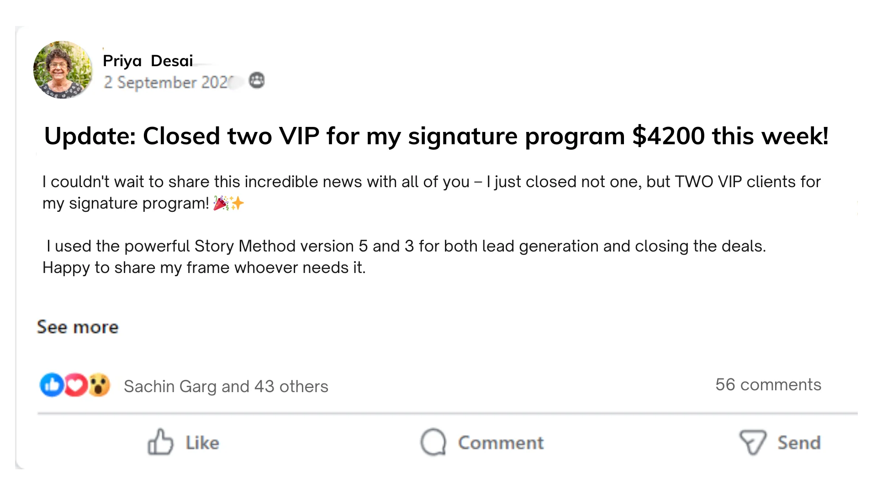Image resolution: width=877 pixels, height=493 pixels.
Task: Click the red heart reaction icon
Action: 76,385
